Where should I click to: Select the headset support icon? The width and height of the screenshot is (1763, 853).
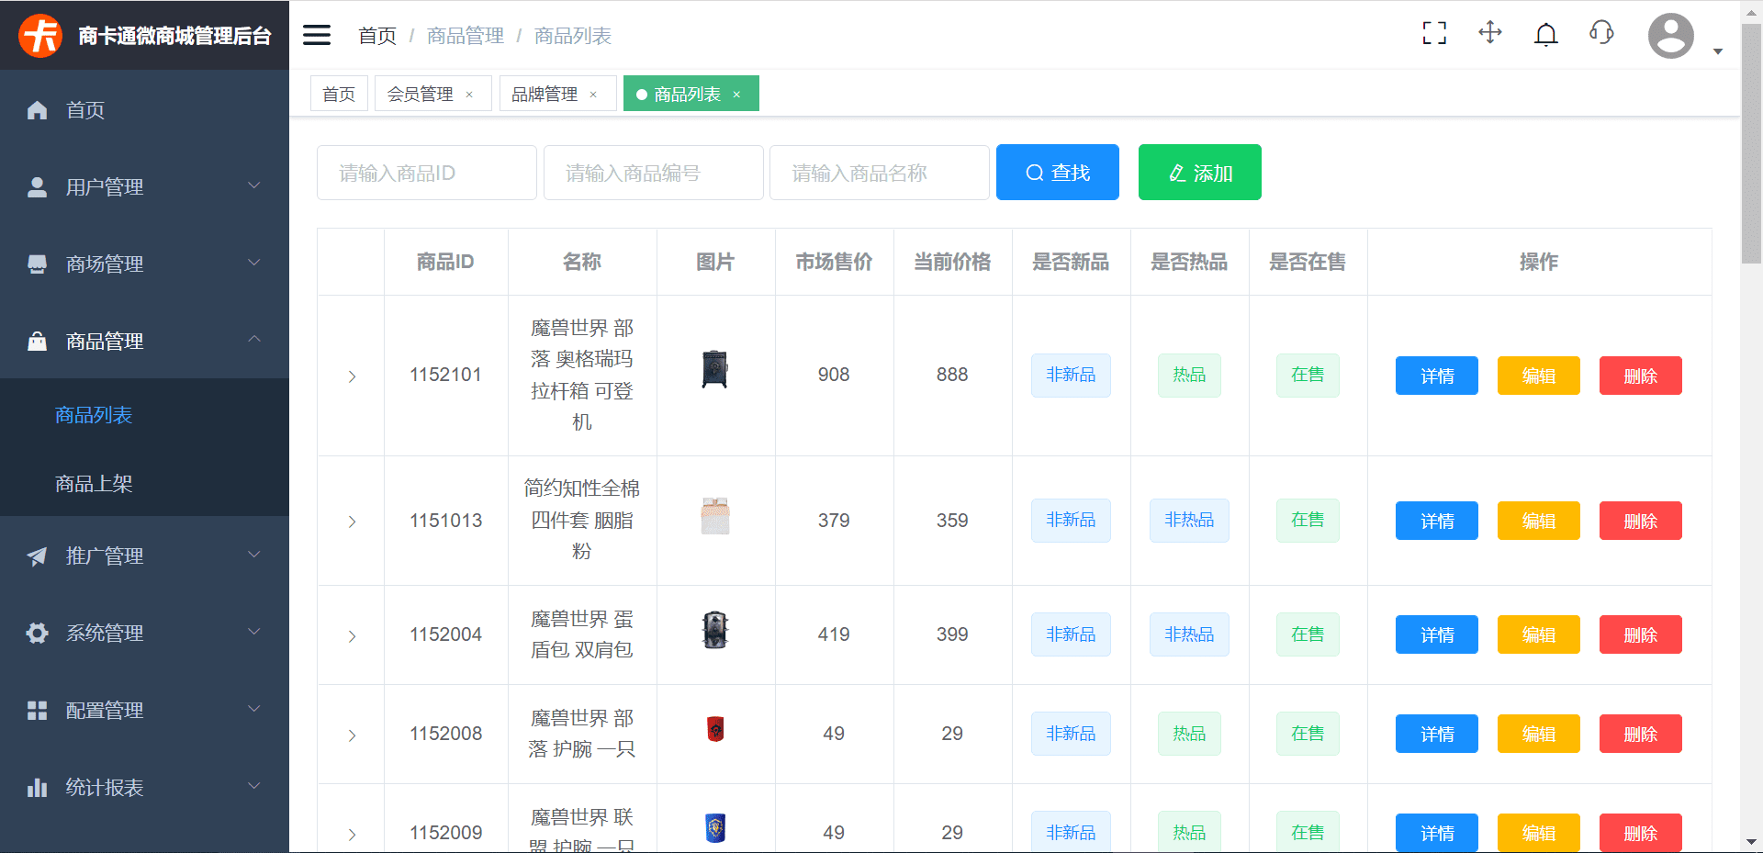click(1601, 33)
